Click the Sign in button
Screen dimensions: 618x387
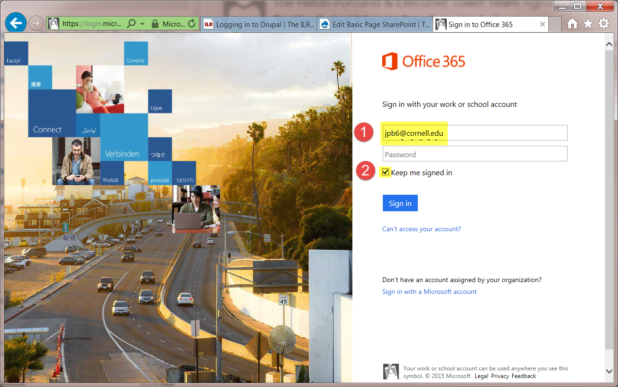point(400,203)
